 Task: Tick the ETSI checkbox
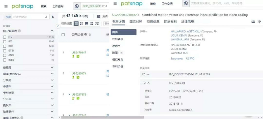pyautogui.click(x=5, y=51)
